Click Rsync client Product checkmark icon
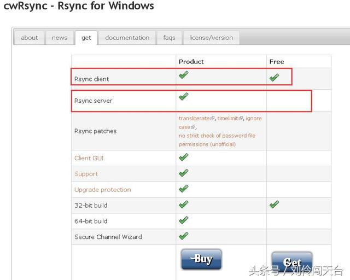This screenshot has height=280, width=350. click(x=184, y=75)
